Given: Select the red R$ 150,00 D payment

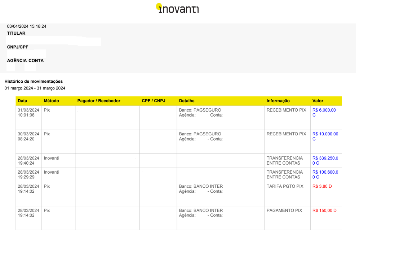Looking at the screenshot, I should click(324, 210).
